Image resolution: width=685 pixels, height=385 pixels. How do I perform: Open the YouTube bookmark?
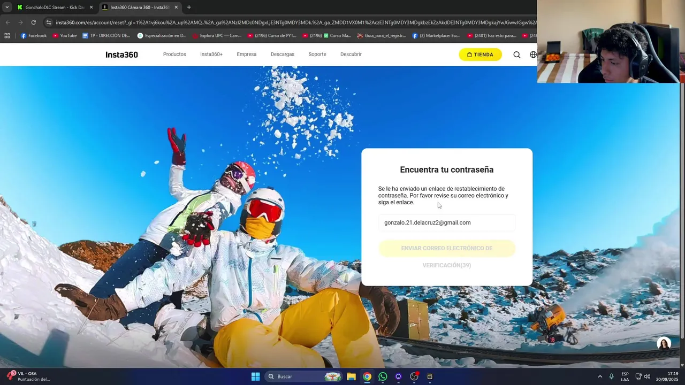[64, 36]
